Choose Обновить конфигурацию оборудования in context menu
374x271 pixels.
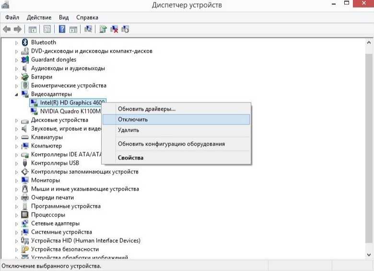[176, 144]
